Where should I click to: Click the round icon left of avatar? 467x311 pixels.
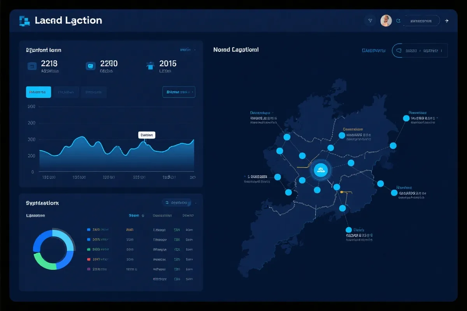(x=370, y=21)
